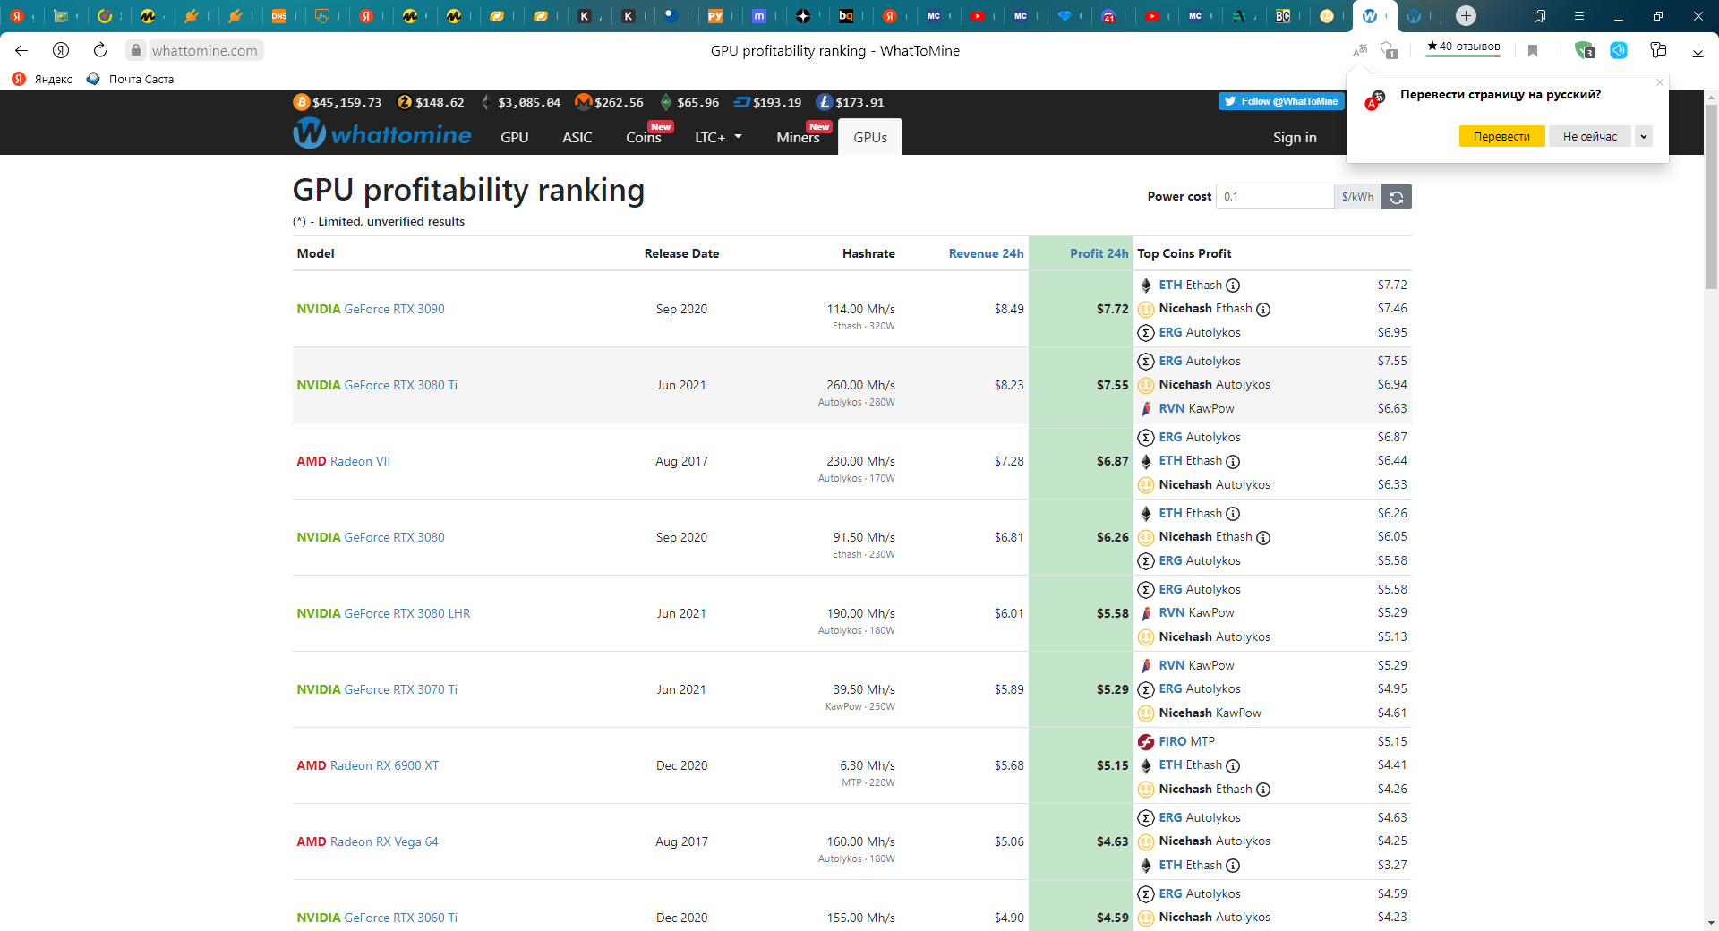
Task: Open NVIDIA GeForce RTX 3070 Ti link
Action: tap(377, 689)
